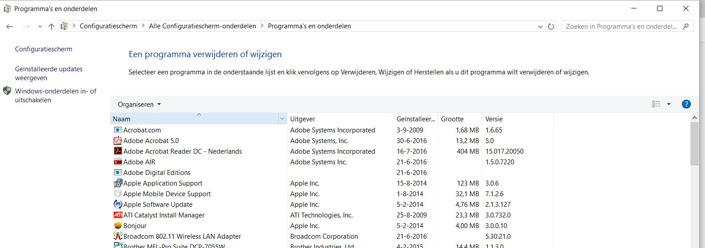Sort by the Versie column header

pyautogui.click(x=518, y=119)
